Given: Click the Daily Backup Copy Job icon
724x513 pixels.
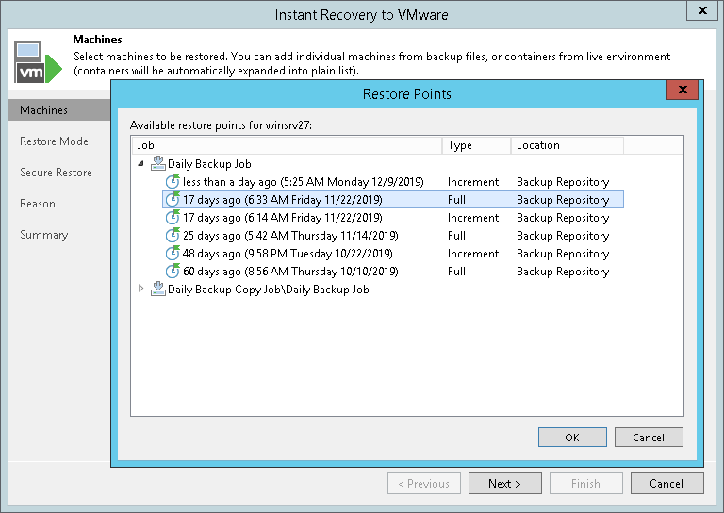Looking at the screenshot, I should 157,290.
